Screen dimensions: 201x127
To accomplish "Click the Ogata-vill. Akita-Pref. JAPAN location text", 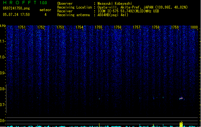I will [x=143, y=7].
